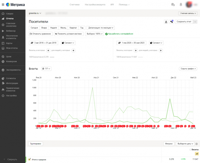The height and width of the screenshot is (163, 200).
Task: Open the user profile avatar
Action: 189,5
